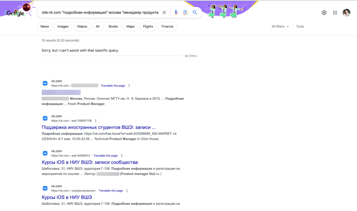Open 'Поддержка иностранных студентов ВШЭ' result
The width and height of the screenshot is (357, 211).
click(x=99, y=127)
